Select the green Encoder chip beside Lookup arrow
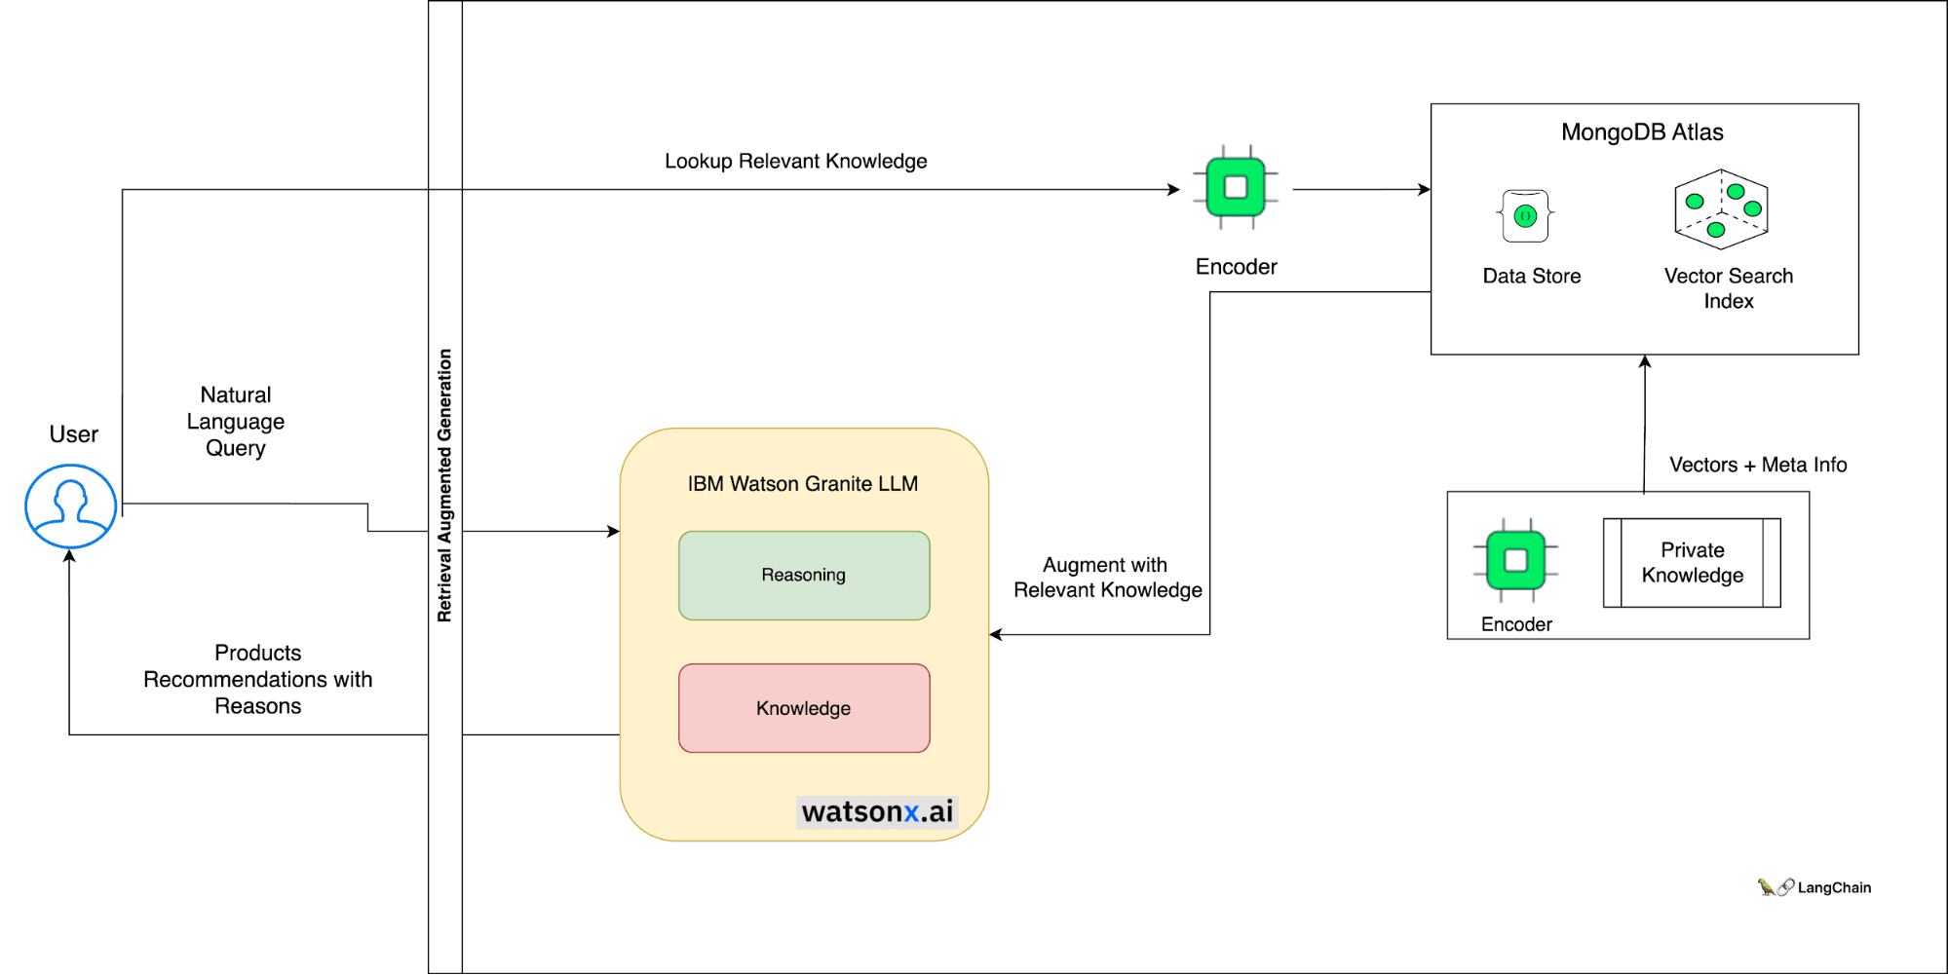The width and height of the screenshot is (1948, 975). tap(1236, 187)
